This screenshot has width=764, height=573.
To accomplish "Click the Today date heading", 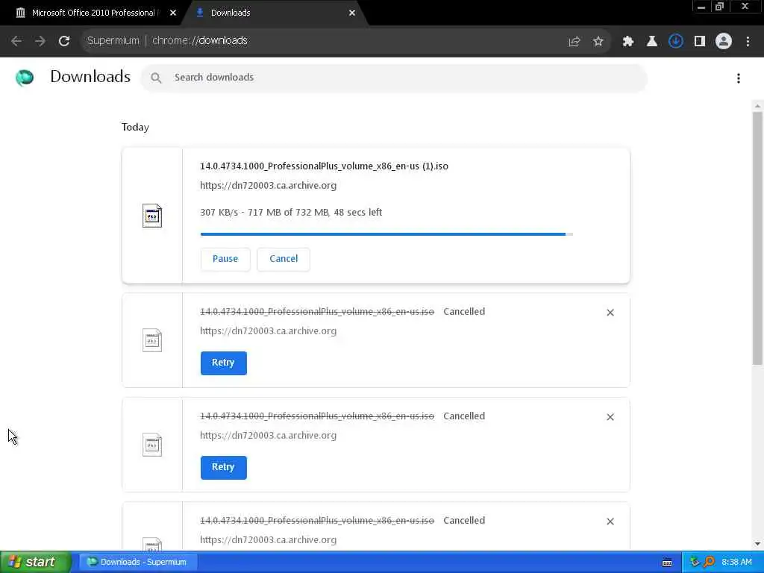I will point(136,128).
